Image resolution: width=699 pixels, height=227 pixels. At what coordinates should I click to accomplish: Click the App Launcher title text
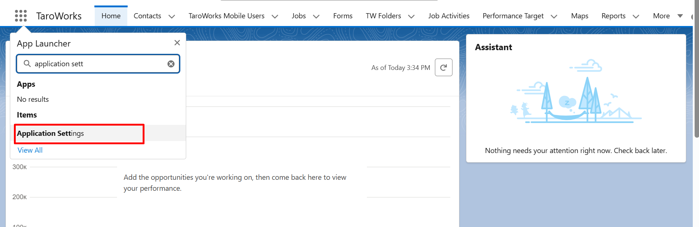(x=44, y=44)
